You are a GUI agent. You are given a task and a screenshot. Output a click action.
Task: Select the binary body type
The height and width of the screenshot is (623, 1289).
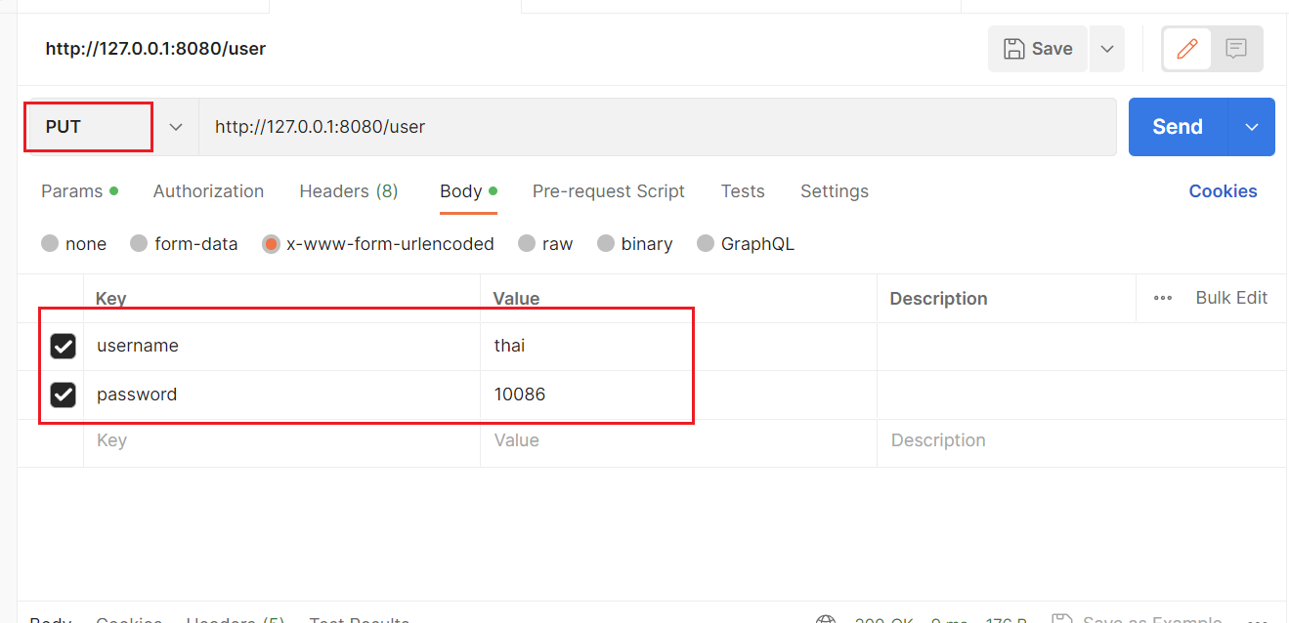(x=606, y=244)
